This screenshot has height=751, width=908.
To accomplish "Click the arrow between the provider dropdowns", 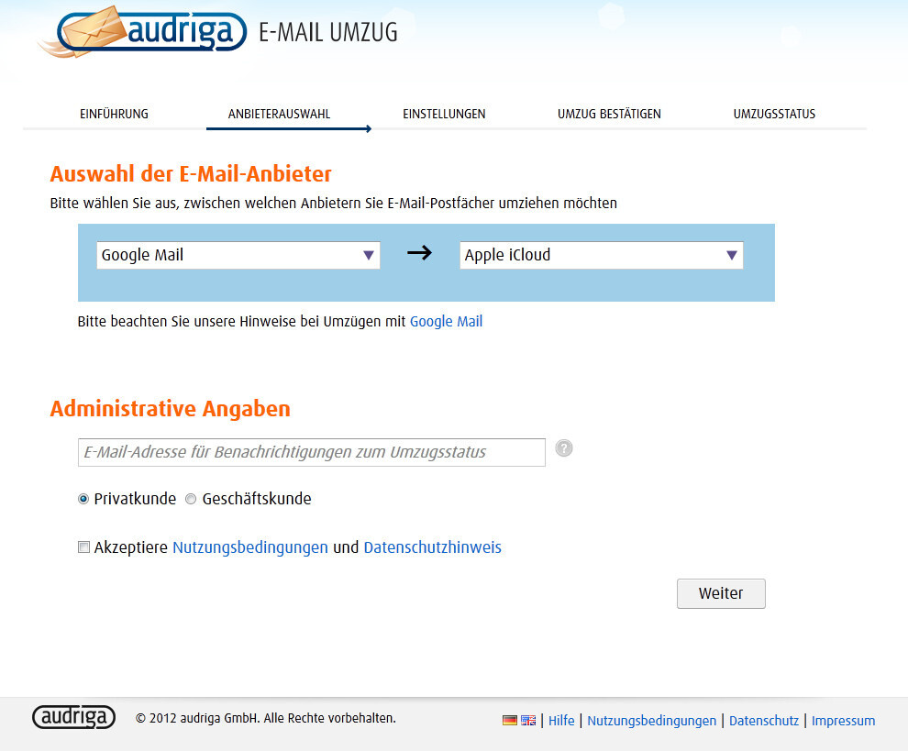I will pyautogui.click(x=419, y=254).
